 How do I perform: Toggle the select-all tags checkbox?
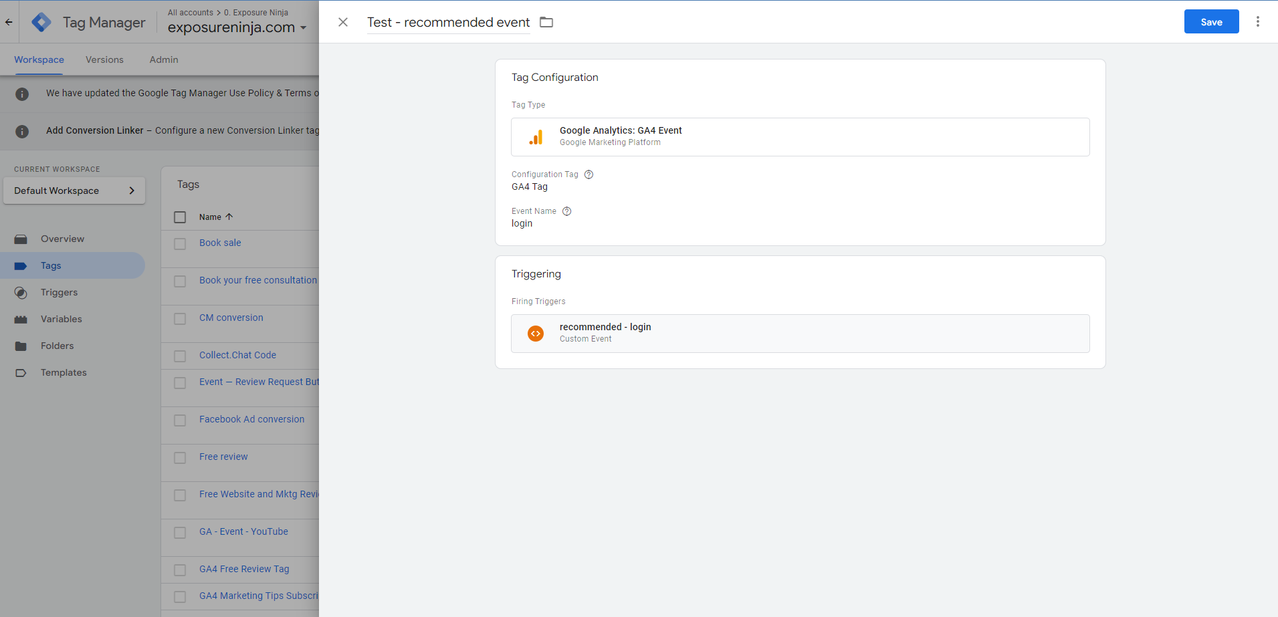tap(180, 217)
